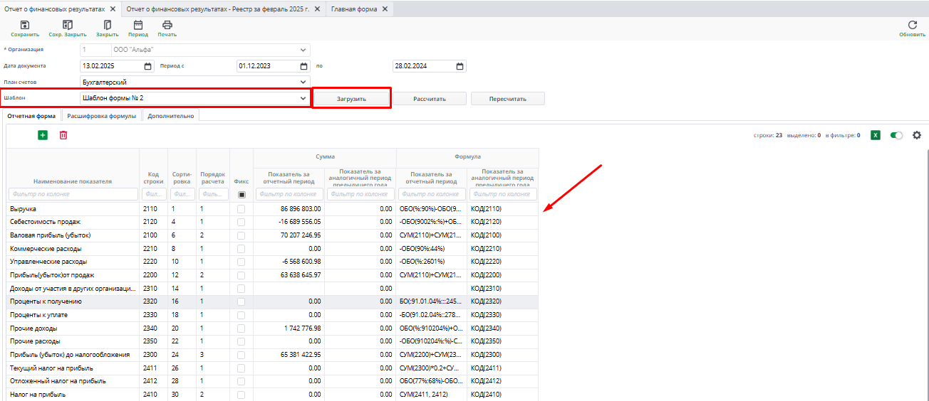
Task: Expand the Организация dropdown
Action: click(x=303, y=50)
